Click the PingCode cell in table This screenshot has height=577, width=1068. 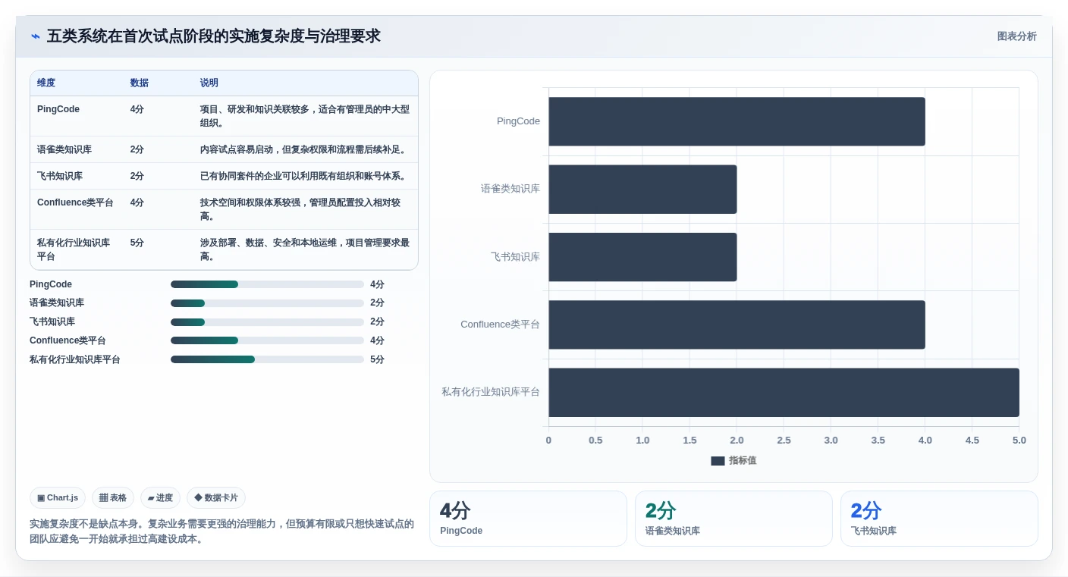coord(58,109)
